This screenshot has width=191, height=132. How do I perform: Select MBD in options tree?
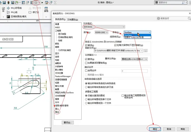tap(58, 27)
